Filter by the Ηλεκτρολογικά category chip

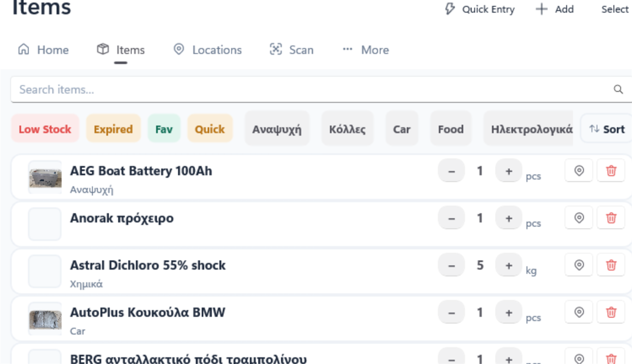528,129
